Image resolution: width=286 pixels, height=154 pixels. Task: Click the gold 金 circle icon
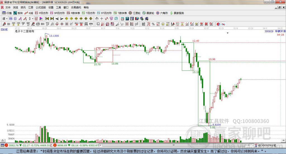click(x=163, y=24)
